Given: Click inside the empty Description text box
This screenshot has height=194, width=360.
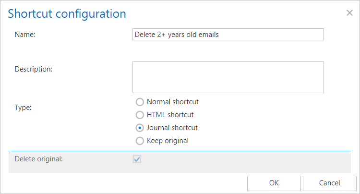Looking at the screenshot, I should tap(228, 77).
